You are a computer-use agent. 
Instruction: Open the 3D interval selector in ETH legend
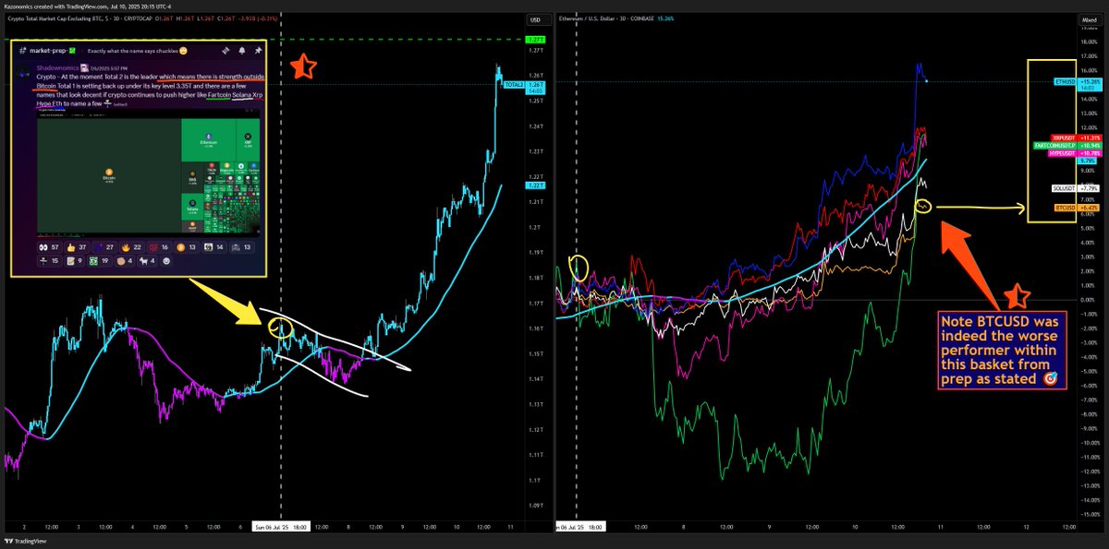[621, 18]
